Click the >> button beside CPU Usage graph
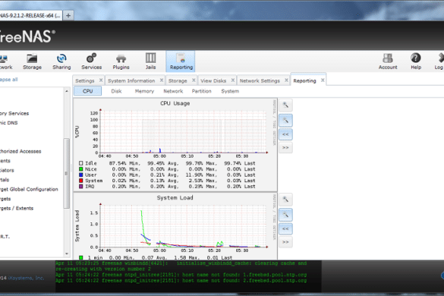 (285, 147)
